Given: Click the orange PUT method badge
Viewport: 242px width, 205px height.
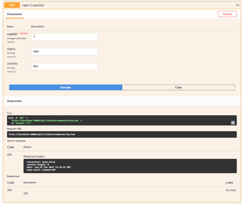Looking at the screenshot, I should tap(12, 5).
